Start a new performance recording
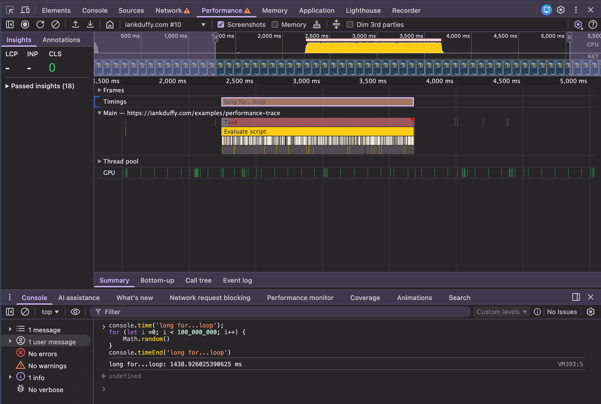The image size is (601, 404). pyautogui.click(x=25, y=24)
